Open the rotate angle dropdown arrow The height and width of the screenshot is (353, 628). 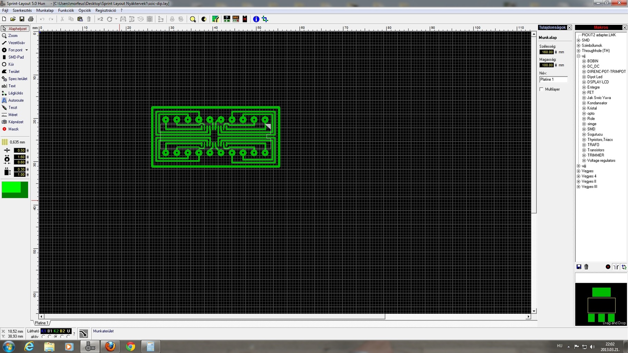116,19
